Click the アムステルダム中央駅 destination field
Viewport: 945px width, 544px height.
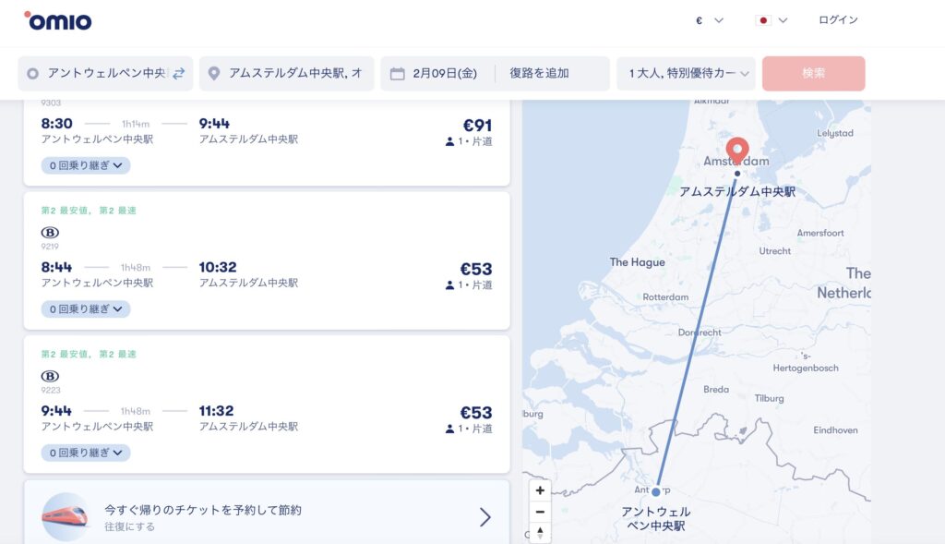tap(293, 73)
